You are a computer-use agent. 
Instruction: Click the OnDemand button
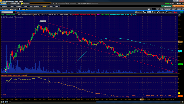pyautogui.click(x=178, y=6)
